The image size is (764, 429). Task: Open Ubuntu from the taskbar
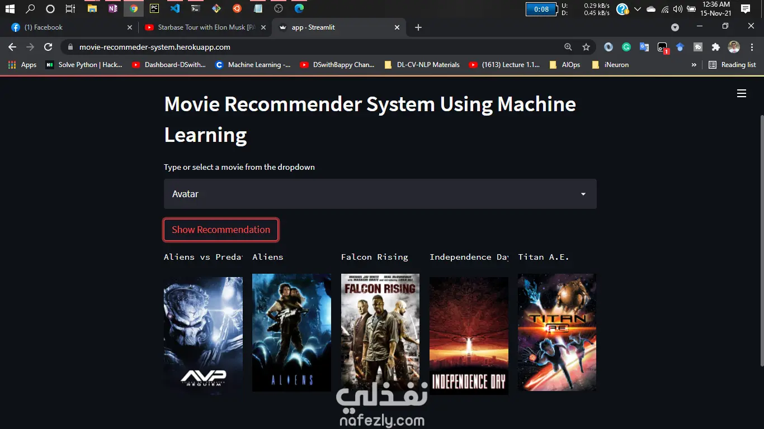coord(237,8)
